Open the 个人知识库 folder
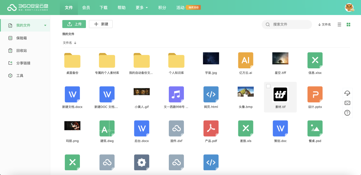 (x=176, y=60)
